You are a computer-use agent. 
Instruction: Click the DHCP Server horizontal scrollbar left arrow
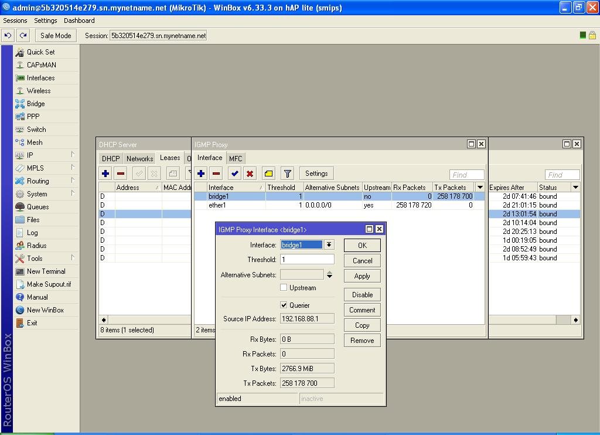[x=104, y=320]
